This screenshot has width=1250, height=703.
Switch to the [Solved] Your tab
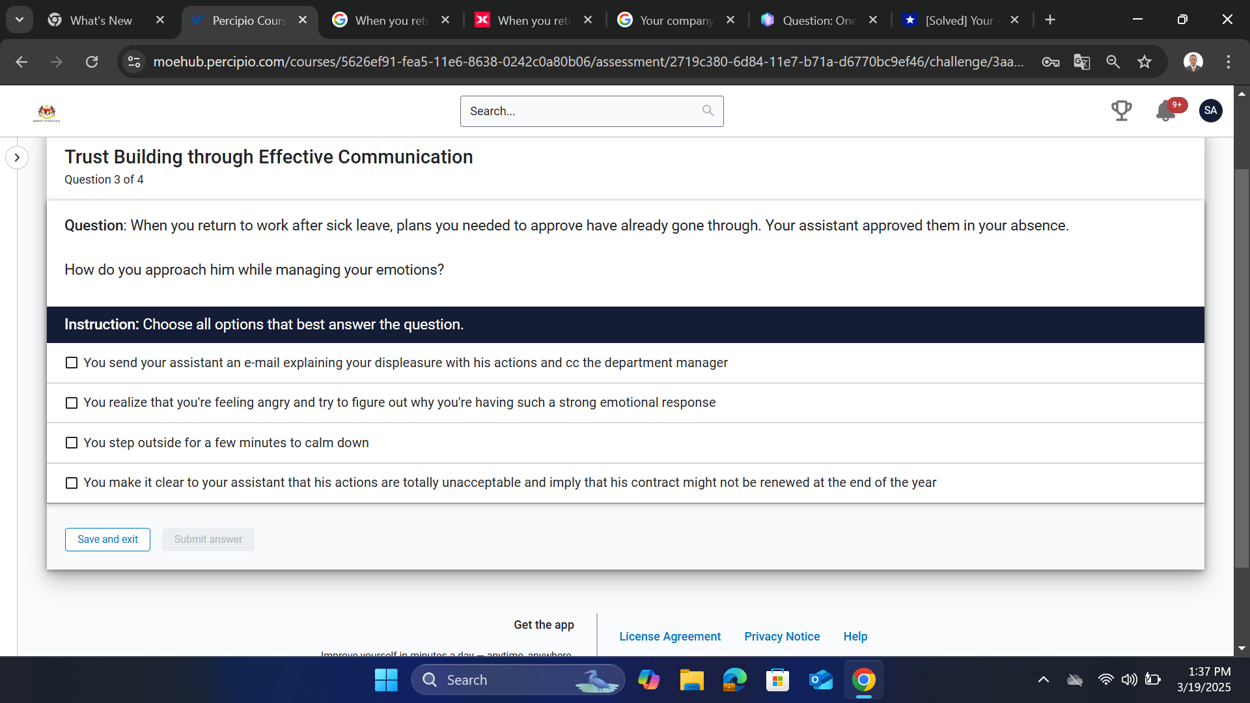tap(959, 20)
